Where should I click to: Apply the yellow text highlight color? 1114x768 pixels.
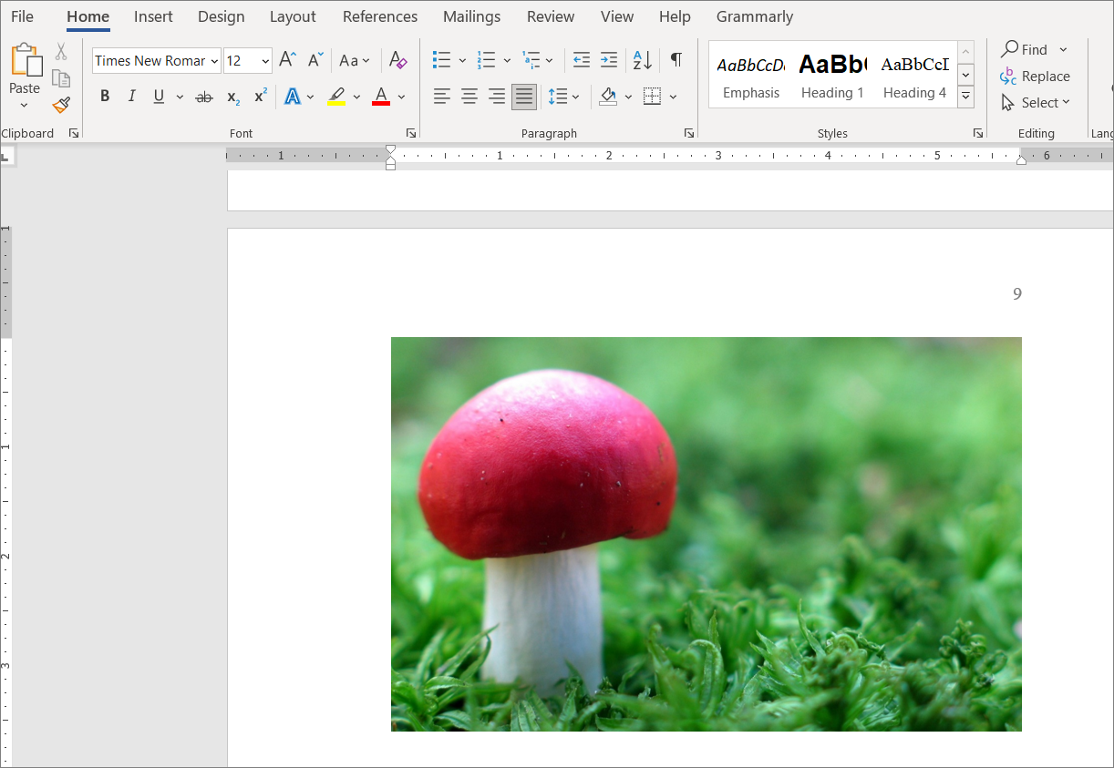[x=336, y=97]
